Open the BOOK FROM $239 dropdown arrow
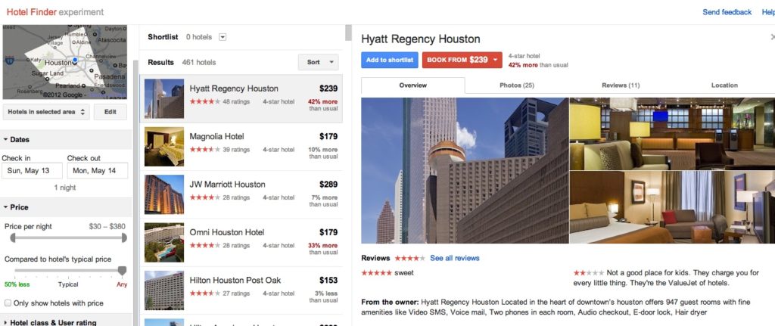Image resolution: width=775 pixels, height=326 pixels. tap(495, 61)
